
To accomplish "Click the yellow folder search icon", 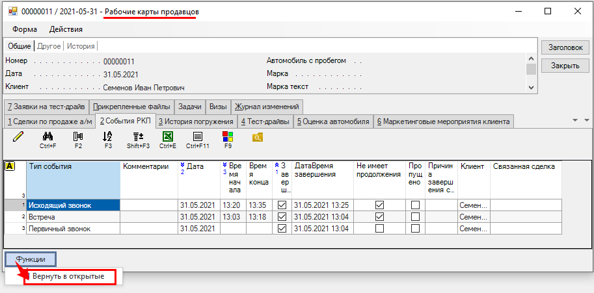I will pyautogui.click(x=258, y=136).
